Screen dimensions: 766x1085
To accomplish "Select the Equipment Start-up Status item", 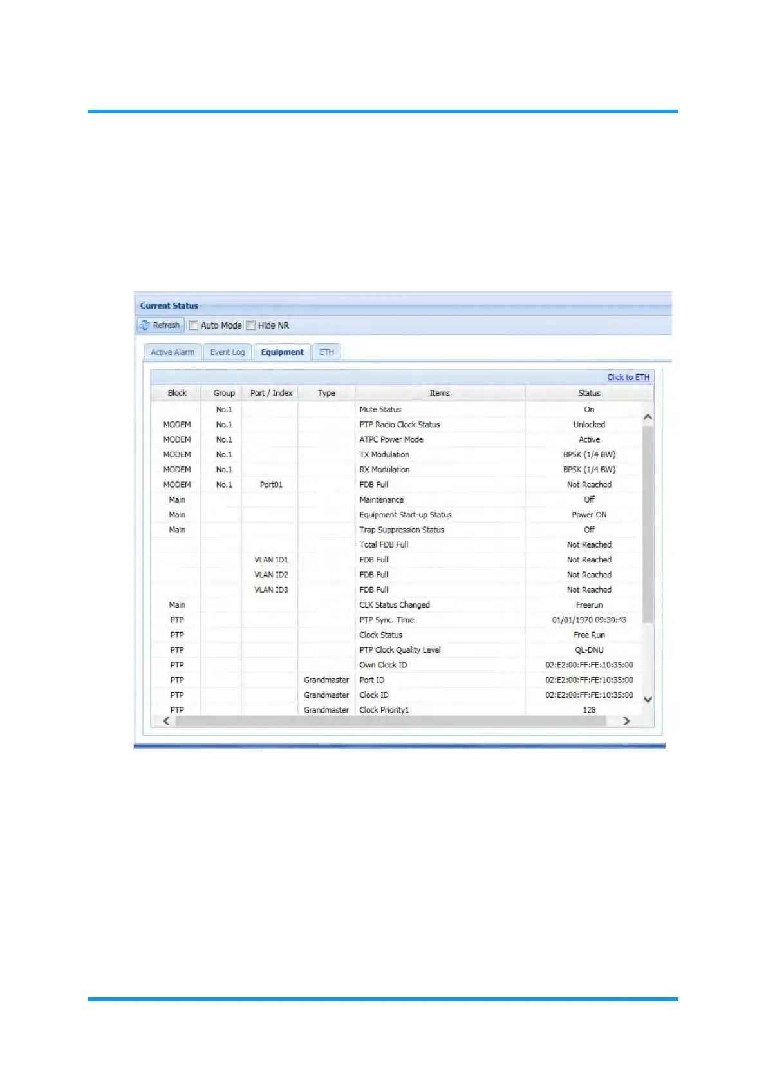I will pos(406,515).
